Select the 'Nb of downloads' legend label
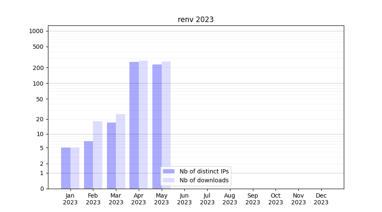This screenshot has width=382, height=212. pyautogui.click(x=204, y=180)
